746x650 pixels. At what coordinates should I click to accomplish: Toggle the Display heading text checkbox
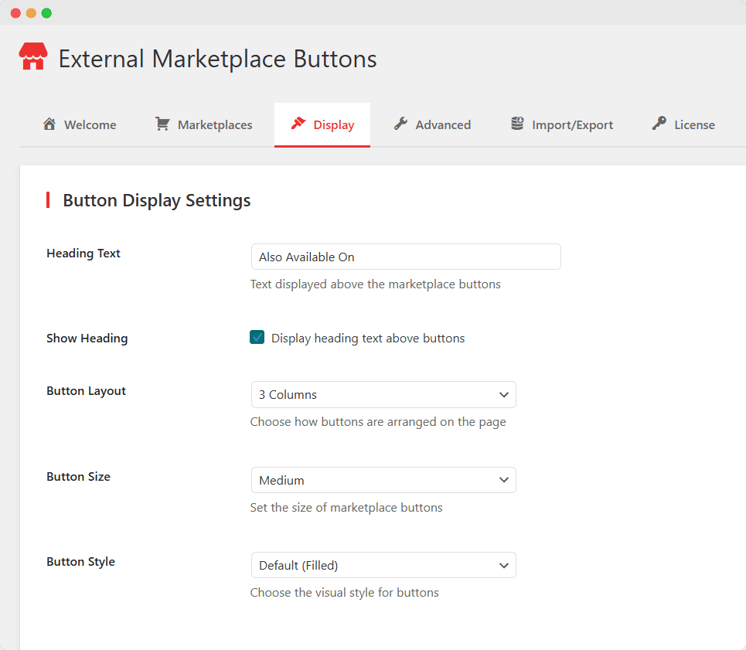coord(257,338)
